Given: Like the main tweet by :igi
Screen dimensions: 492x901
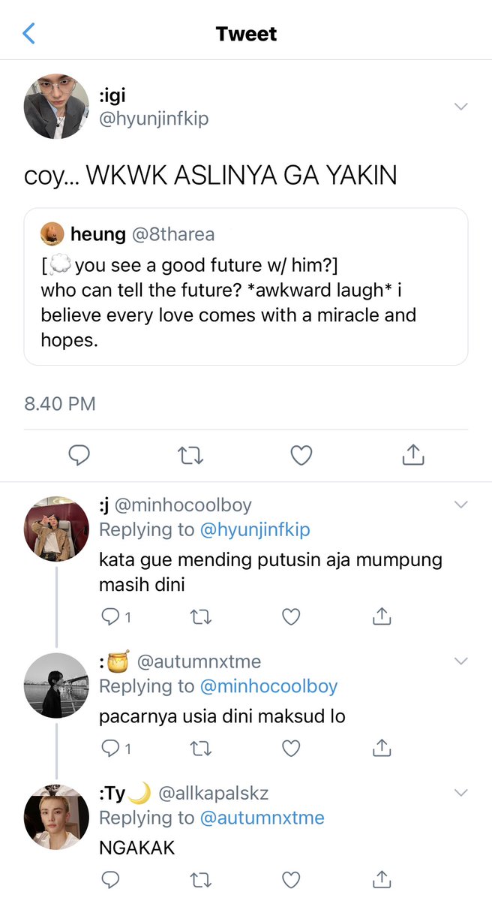Looking at the screenshot, I should 301,454.
